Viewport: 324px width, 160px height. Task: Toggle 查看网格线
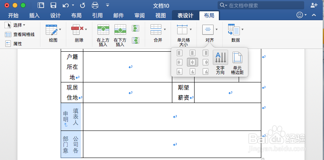[20, 34]
